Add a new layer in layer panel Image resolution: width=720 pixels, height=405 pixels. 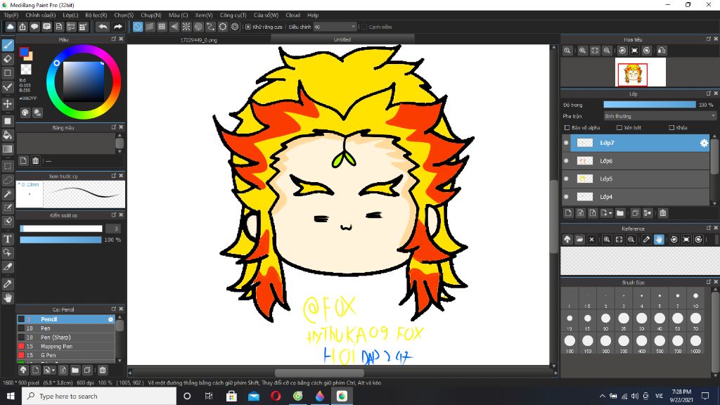568,213
